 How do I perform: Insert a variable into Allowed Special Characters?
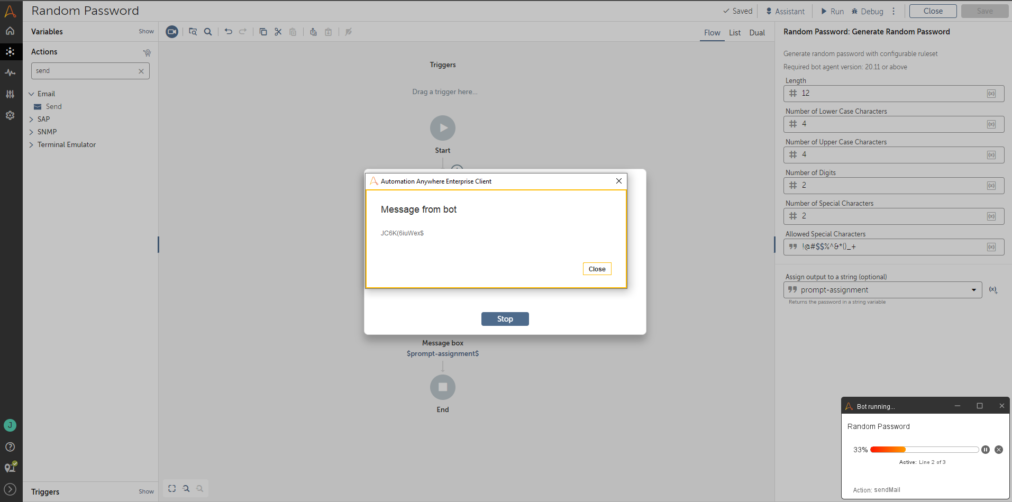pyautogui.click(x=991, y=247)
